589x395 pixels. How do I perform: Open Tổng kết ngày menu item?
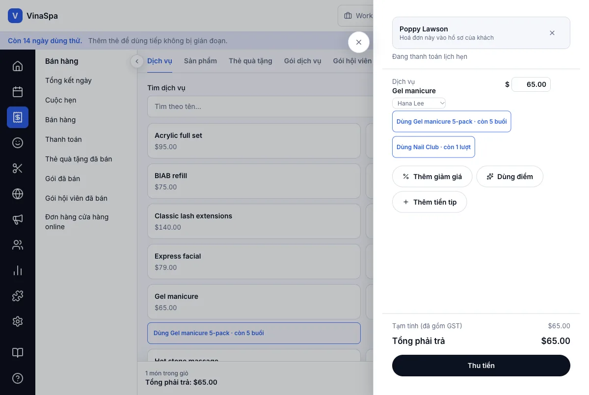pos(68,80)
